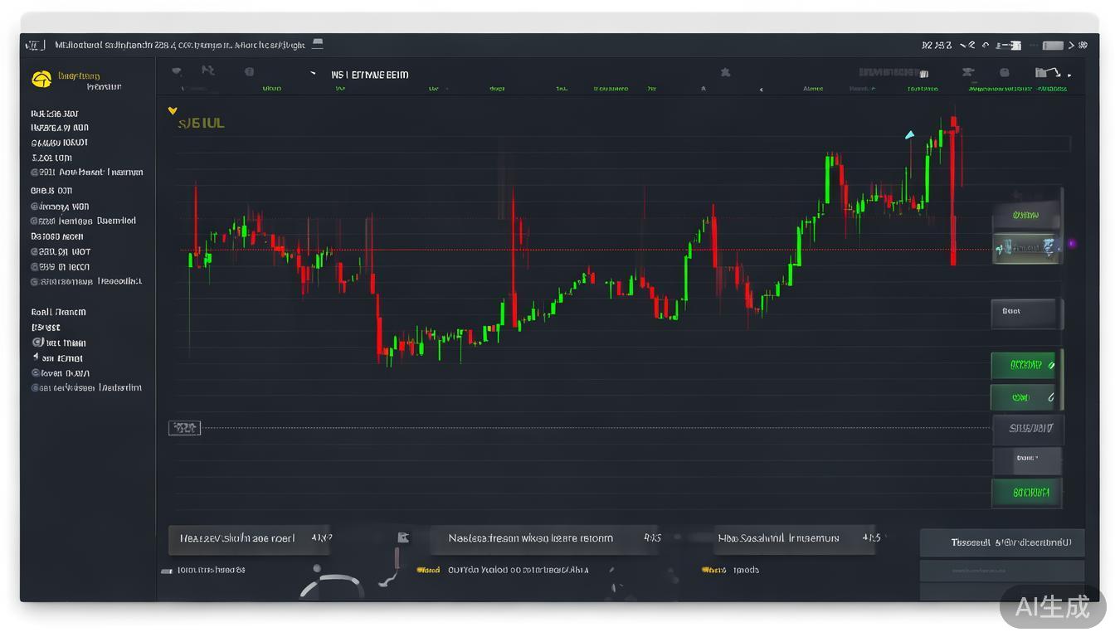Open the dropdown arrow left of chart title
This screenshot has width=1115, height=637.
pos(314,74)
